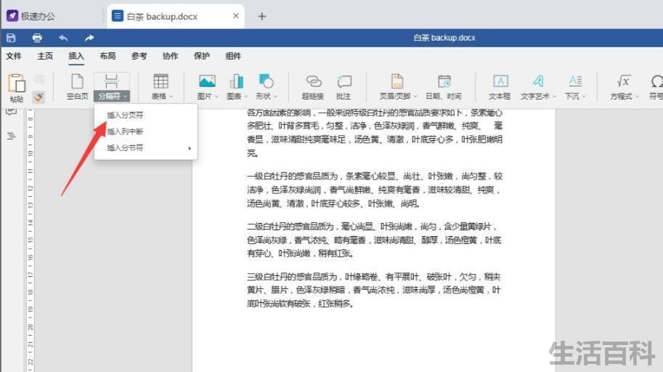Click the 图片 picture icon
The height and width of the screenshot is (372, 663).
coord(207,81)
